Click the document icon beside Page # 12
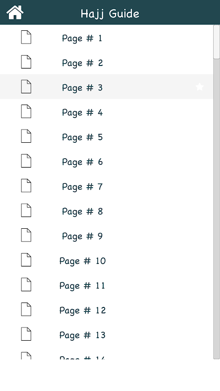The height and width of the screenshot is (391, 220). pyautogui.click(x=26, y=309)
